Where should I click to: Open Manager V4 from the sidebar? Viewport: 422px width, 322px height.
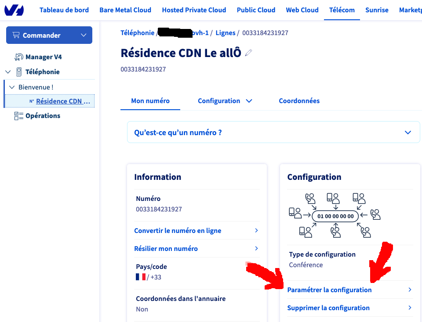(x=44, y=57)
